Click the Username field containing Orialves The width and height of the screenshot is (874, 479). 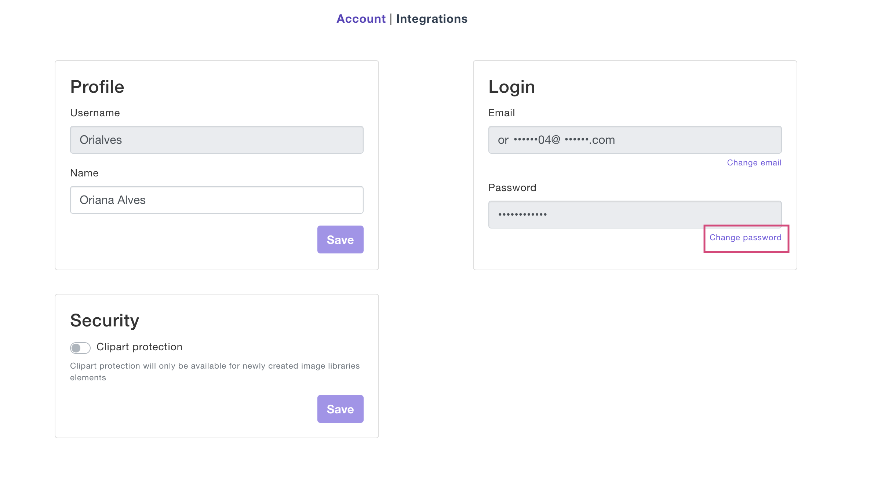pos(216,140)
